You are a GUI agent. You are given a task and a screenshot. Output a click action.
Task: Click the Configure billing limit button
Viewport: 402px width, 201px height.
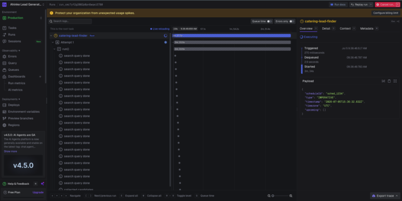[386, 13]
